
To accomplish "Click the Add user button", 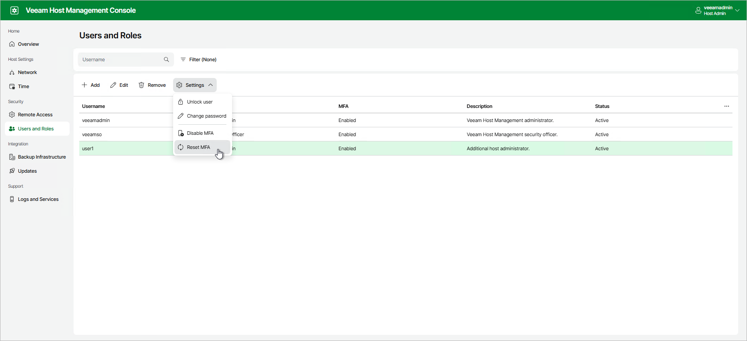I will coord(91,85).
